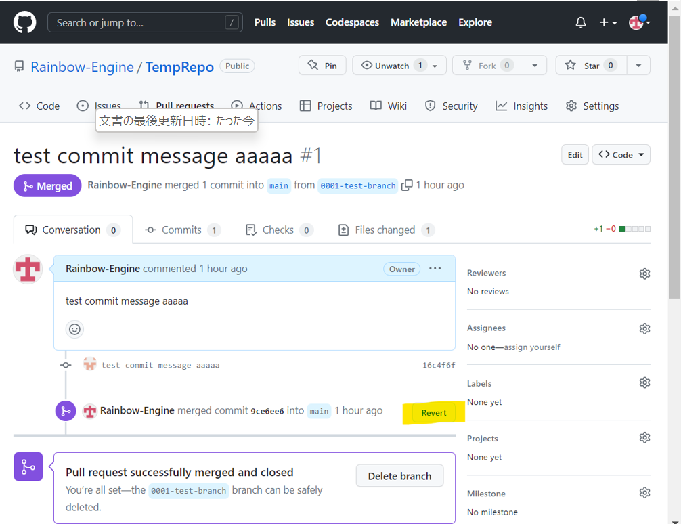681x524 pixels.
Task: Star the TempRepo repository
Action: 591,66
